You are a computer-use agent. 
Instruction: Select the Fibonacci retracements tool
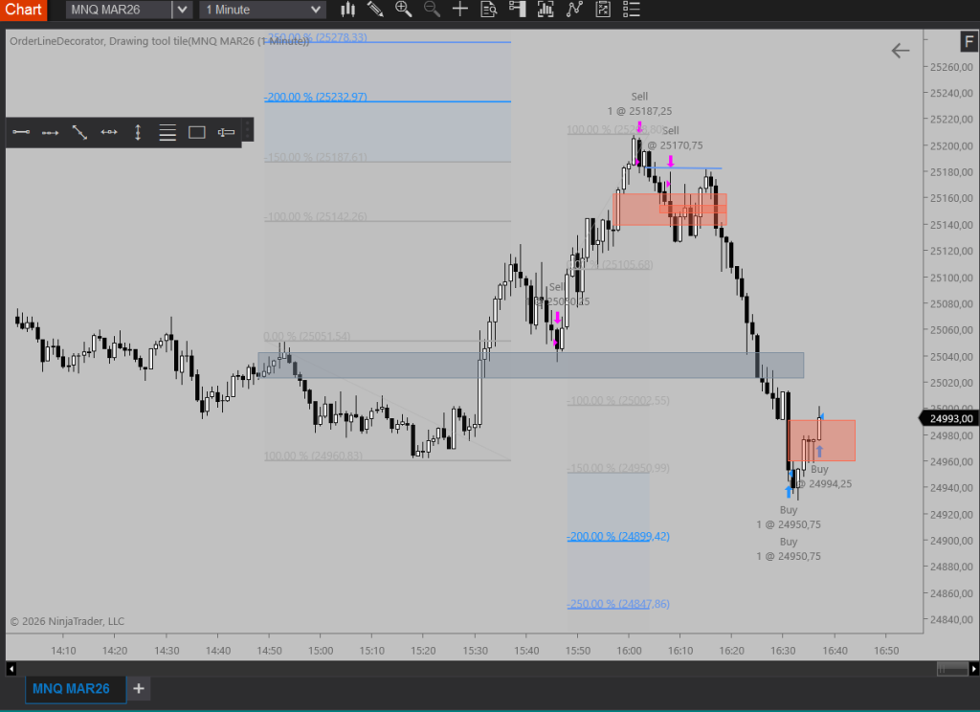click(167, 133)
